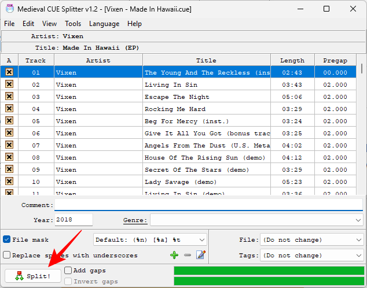Enable the Add gaps checkbox
367x288 pixels.
(x=68, y=271)
